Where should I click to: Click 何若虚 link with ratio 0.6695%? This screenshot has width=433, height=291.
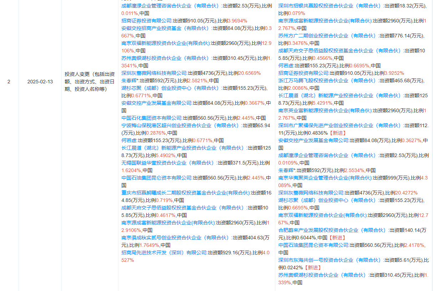pos(286,66)
